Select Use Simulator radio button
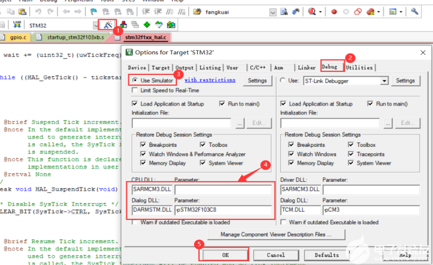This screenshot has height=265, width=433. point(135,80)
